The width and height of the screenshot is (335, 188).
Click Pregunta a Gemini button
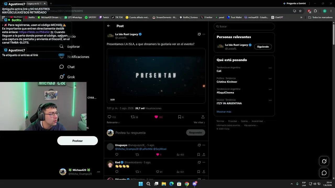[x=294, y=3]
